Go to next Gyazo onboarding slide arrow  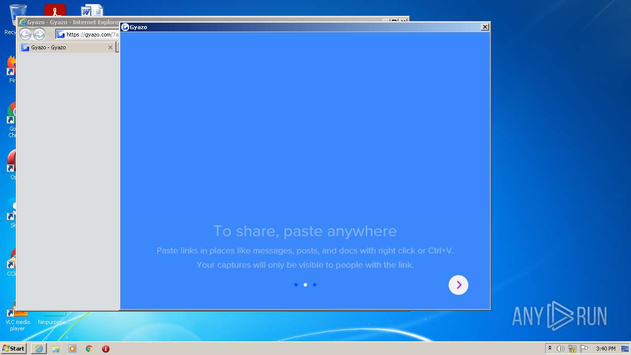point(458,285)
